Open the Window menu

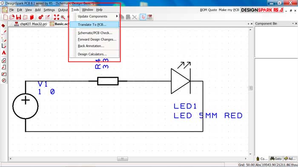pos(87,10)
